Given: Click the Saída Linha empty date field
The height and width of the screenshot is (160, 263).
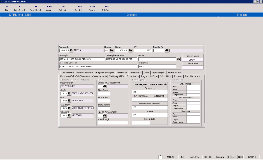Looking at the screenshot, I should point(193,67).
